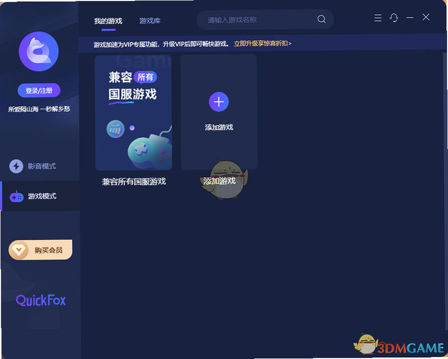
Task: Minimize the QuickFox window
Action: coord(410,18)
